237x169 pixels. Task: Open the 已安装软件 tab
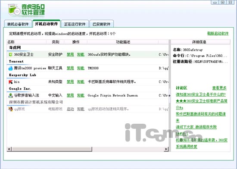pyautogui.click(x=101, y=24)
